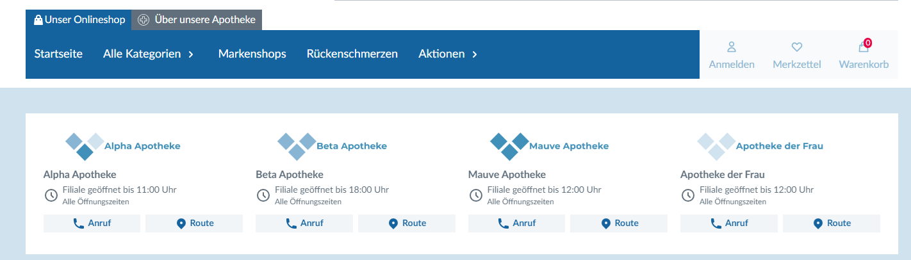View Alle Öffnungszeiten for Apotheke der Frau
911x260 pixels.
pyautogui.click(x=732, y=202)
